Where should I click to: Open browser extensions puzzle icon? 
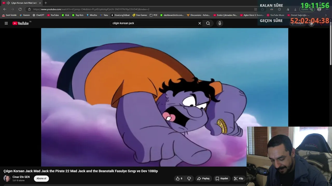pyautogui.click(x=279, y=9)
